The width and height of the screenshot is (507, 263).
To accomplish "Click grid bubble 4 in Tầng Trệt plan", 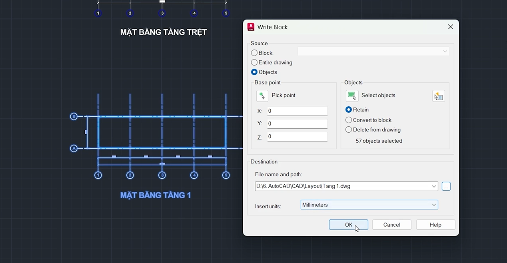I will pyautogui.click(x=194, y=13).
